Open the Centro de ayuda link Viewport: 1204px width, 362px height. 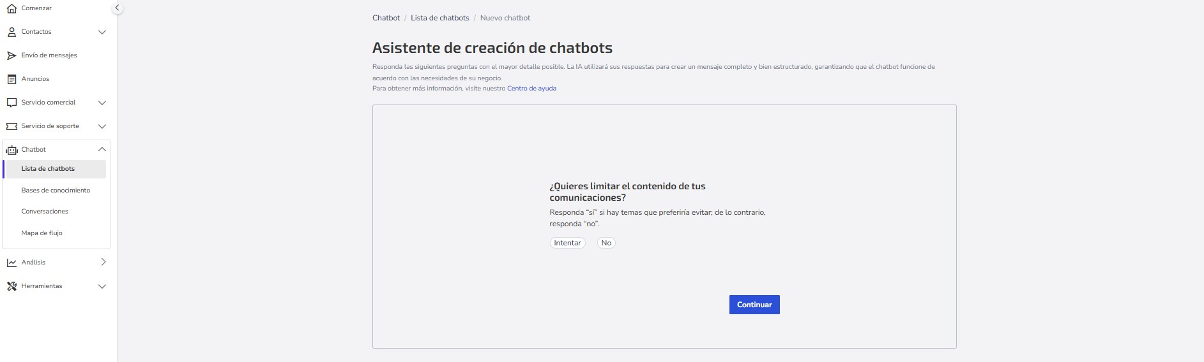pyautogui.click(x=531, y=89)
